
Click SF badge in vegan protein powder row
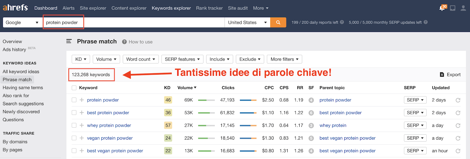click(x=311, y=138)
